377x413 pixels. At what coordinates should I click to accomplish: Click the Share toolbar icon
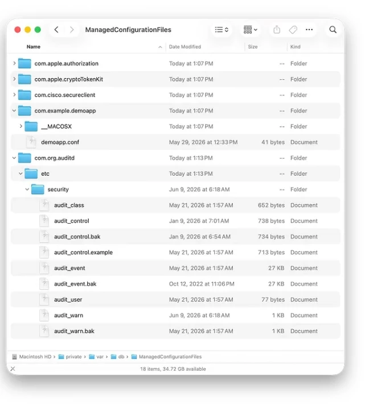click(x=277, y=30)
